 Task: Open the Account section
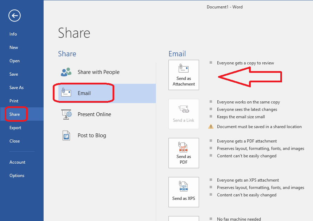click(17, 162)
